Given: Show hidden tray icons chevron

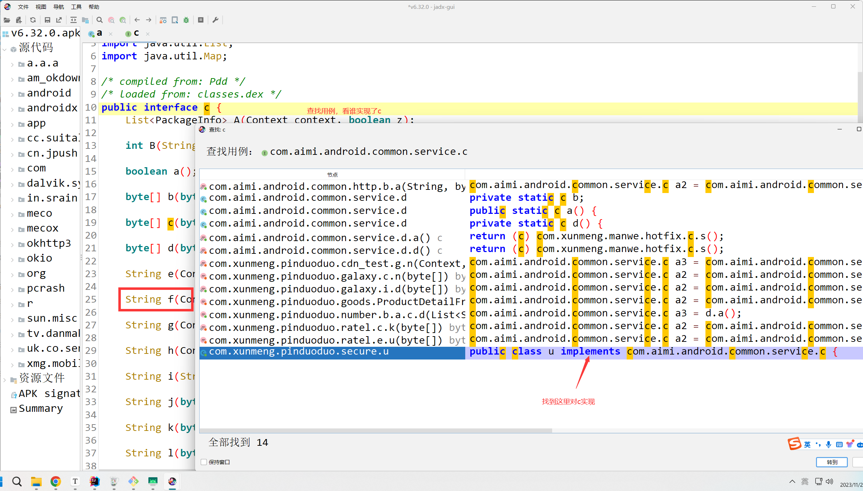Looking at the screenshot, I should pos(792,481).
